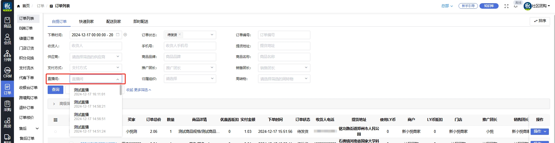Open 订单列表 in the submenu
The width and height of the screenshot is (555, 143).
pyautogui.click(x=28, y=18)
